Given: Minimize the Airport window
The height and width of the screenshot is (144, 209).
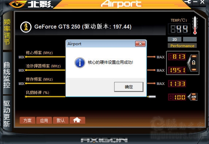Looking at the screenshot, I should 195,2.
